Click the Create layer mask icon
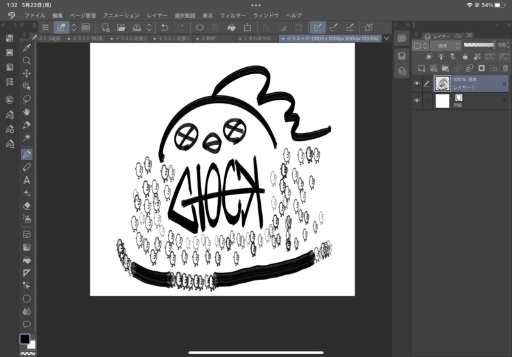Image resolution: width=512 pixels, height=357 pixels. (x=481, y=68)
